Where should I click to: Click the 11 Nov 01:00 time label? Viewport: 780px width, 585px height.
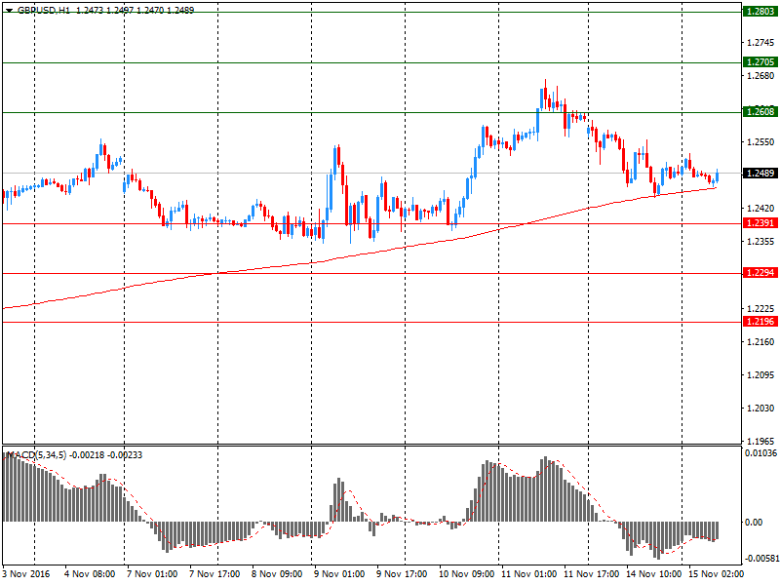528,574
